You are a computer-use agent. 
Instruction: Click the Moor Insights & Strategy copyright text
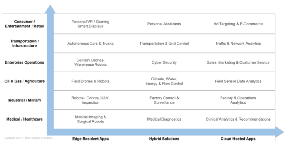coord(28,138)
